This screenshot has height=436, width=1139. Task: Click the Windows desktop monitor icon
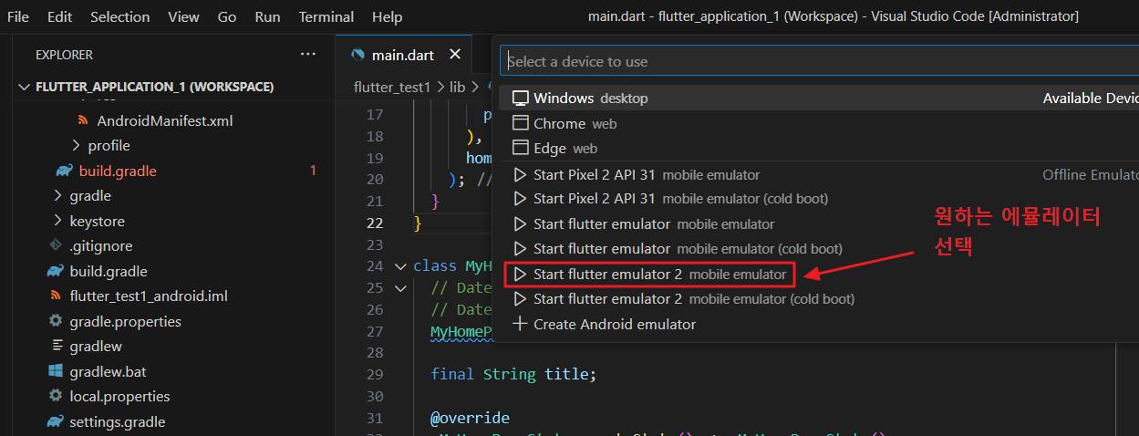point(520,98)
